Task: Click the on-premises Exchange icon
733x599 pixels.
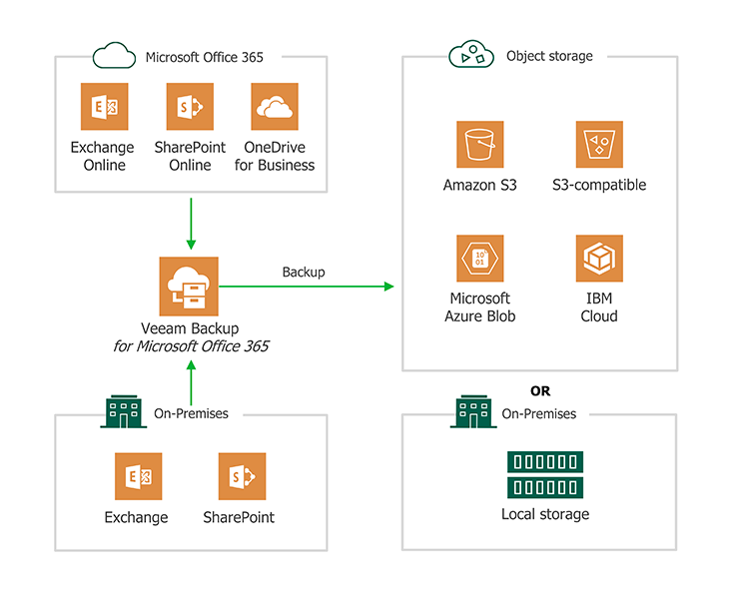Action: [138, 477]
